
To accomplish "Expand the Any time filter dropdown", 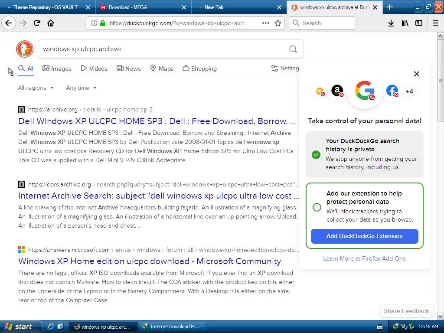I will 81,88.
